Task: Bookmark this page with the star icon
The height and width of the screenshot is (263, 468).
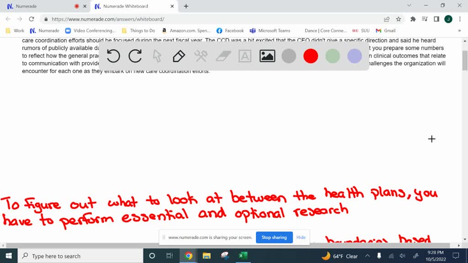Action: pos(399,19)
